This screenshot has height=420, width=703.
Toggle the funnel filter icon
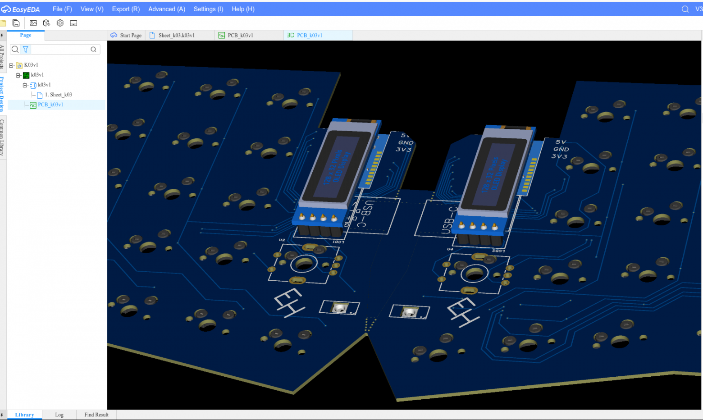(26, 49)
